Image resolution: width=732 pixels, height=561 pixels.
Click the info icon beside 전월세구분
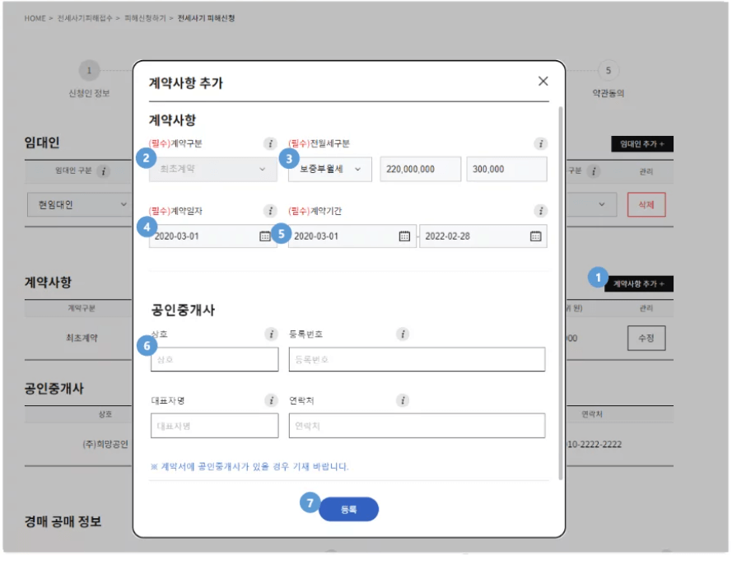[x=541, y=144]
